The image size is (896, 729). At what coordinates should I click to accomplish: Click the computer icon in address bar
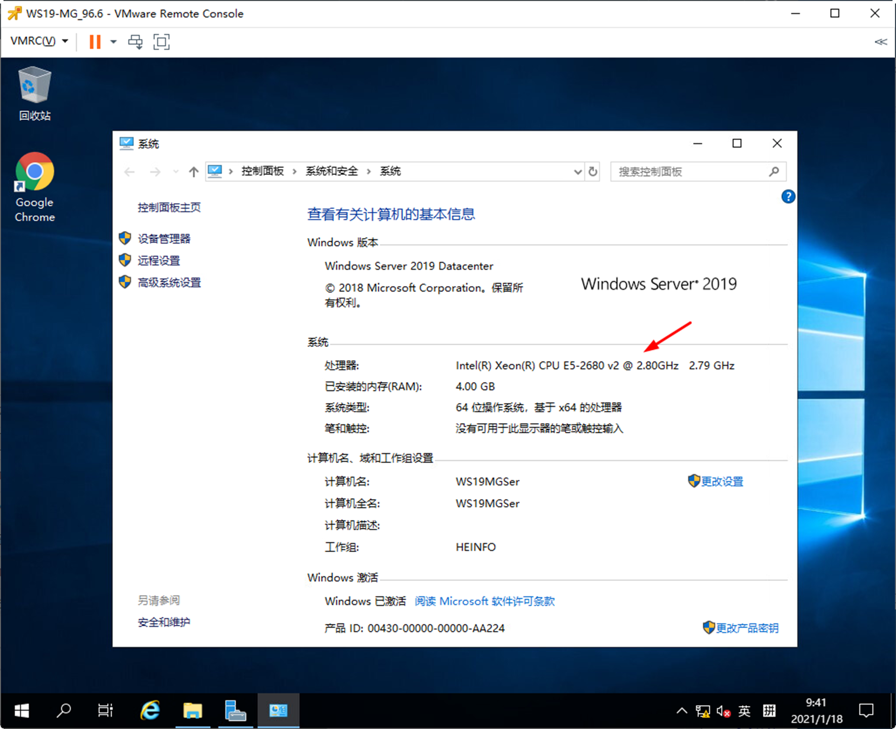click(215, 171)
